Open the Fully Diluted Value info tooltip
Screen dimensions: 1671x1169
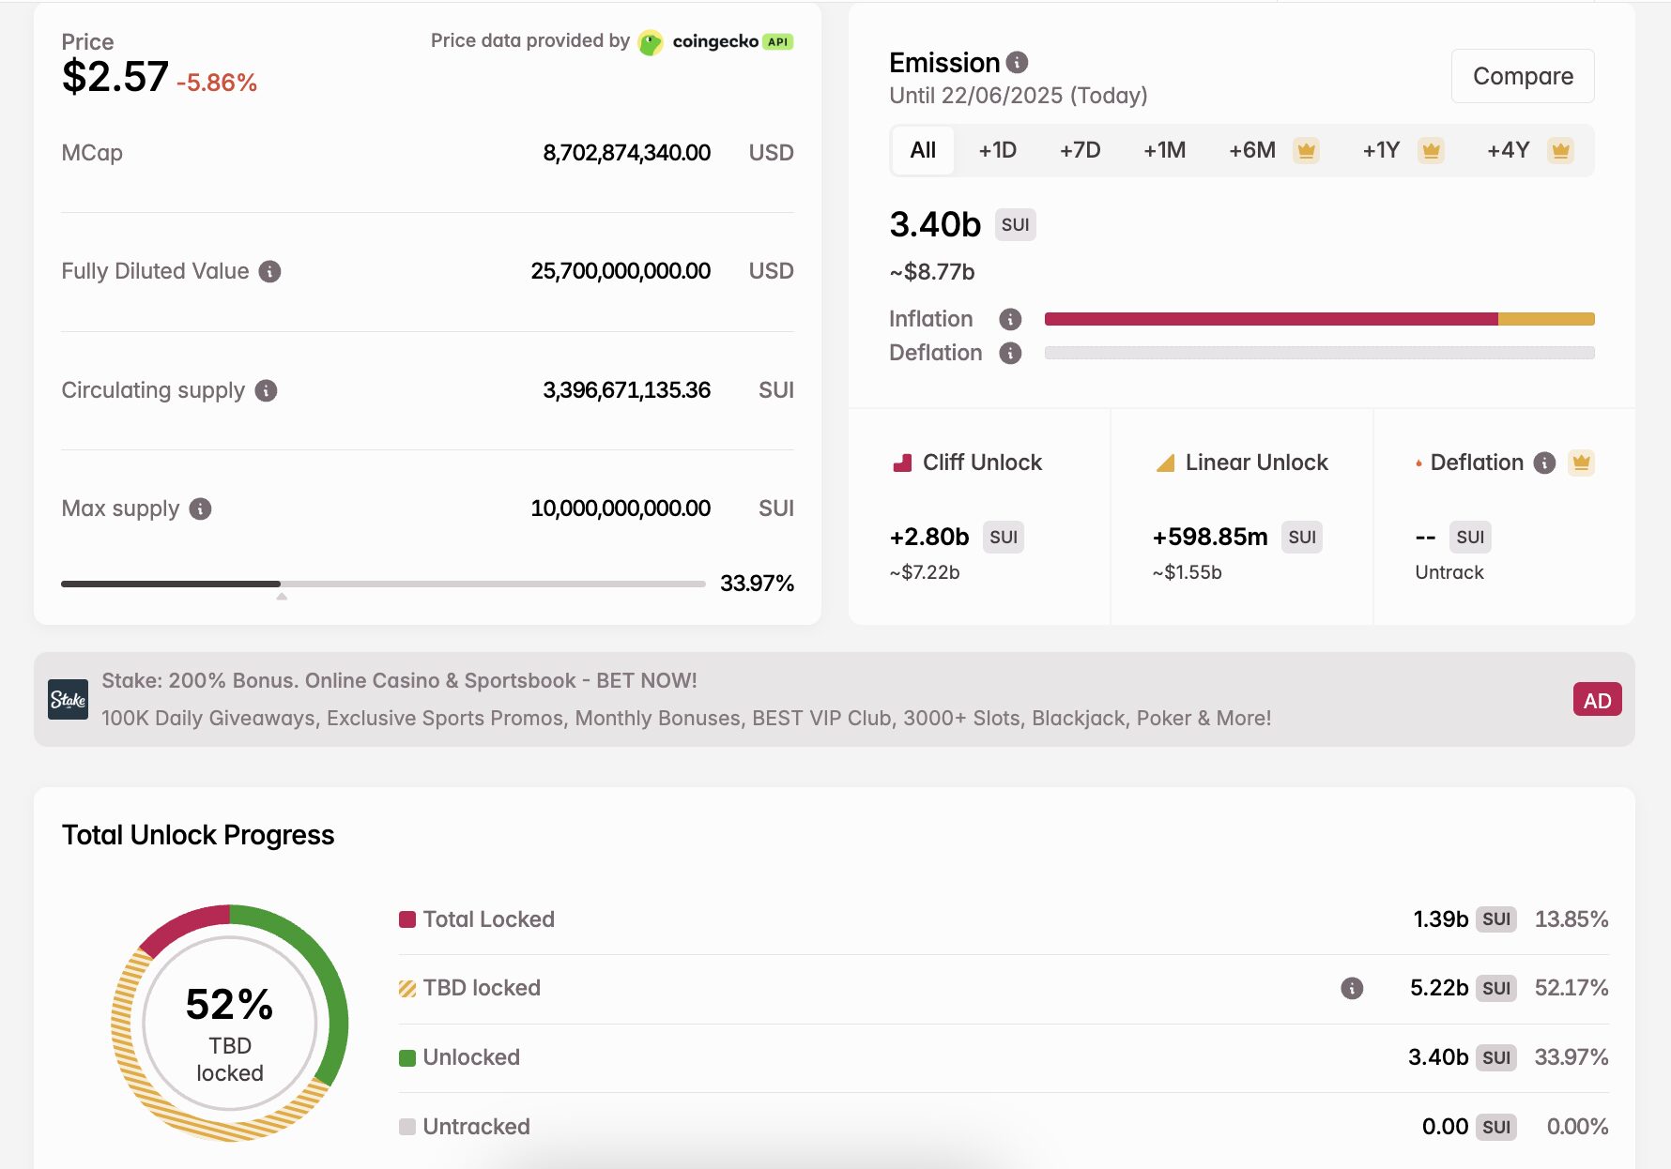point(271,271)
